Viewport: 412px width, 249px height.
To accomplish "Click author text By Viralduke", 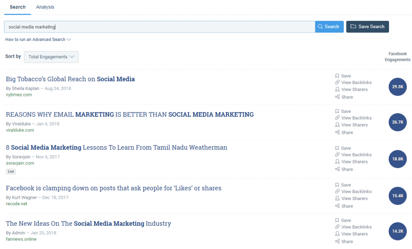I will 19,124.
